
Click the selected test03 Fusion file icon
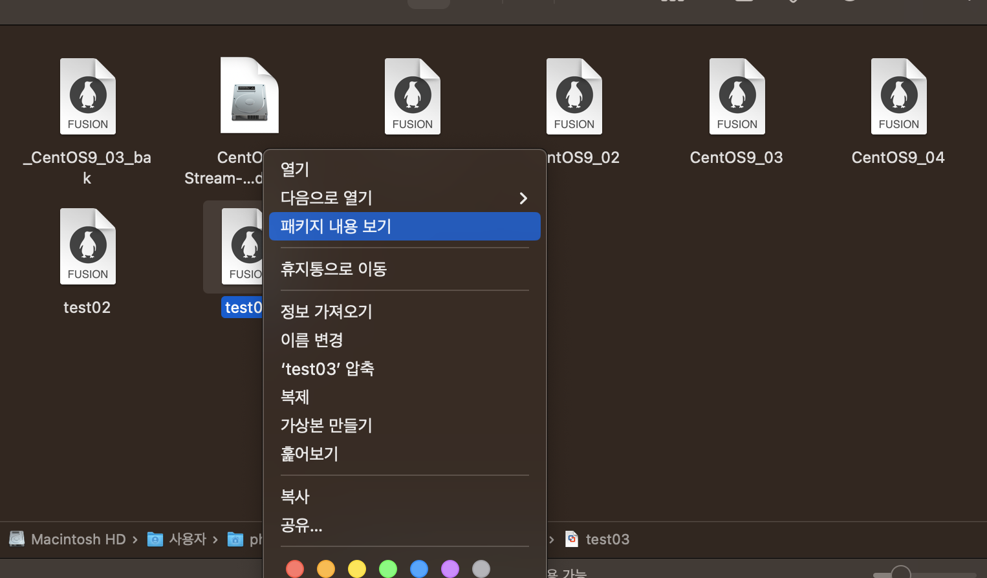pyautogui.click(x=243, y=246)
